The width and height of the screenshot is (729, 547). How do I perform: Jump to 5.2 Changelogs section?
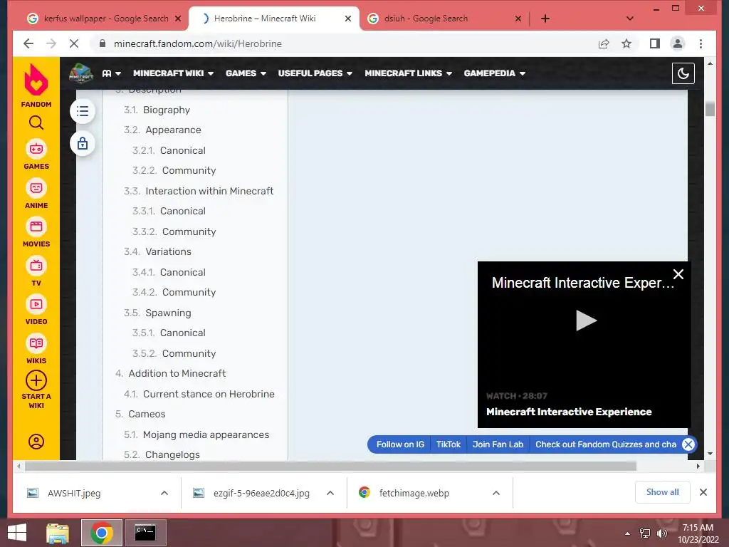[162, 454]
